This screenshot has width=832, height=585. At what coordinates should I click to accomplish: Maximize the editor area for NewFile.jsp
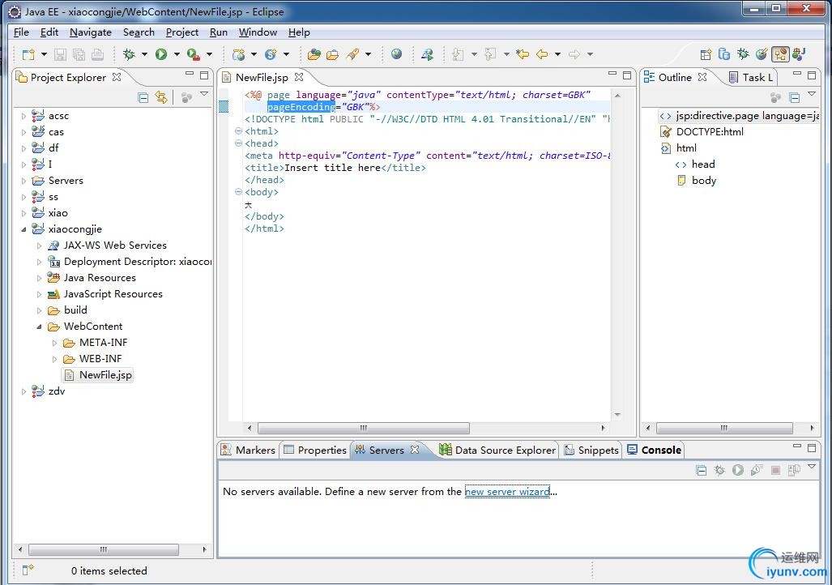click(x=627, y=75)
